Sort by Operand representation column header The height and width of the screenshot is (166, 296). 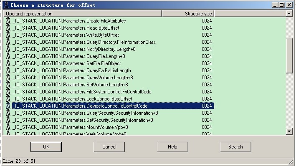point(83,14)
